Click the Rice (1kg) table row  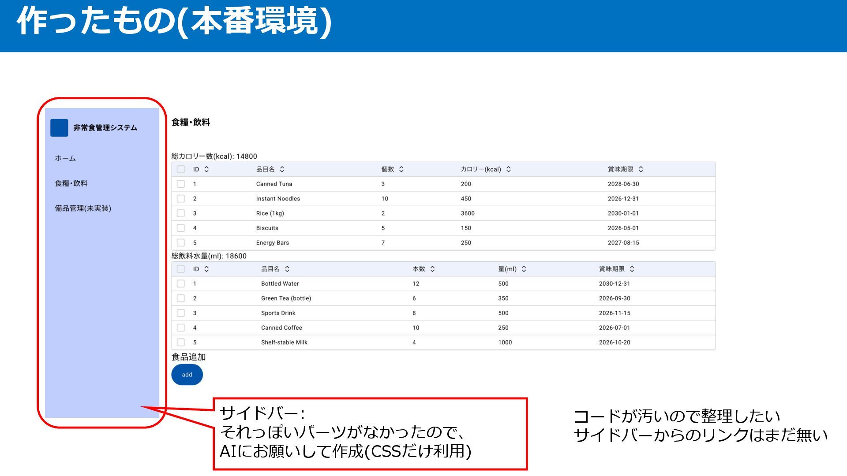coord(270,213)
